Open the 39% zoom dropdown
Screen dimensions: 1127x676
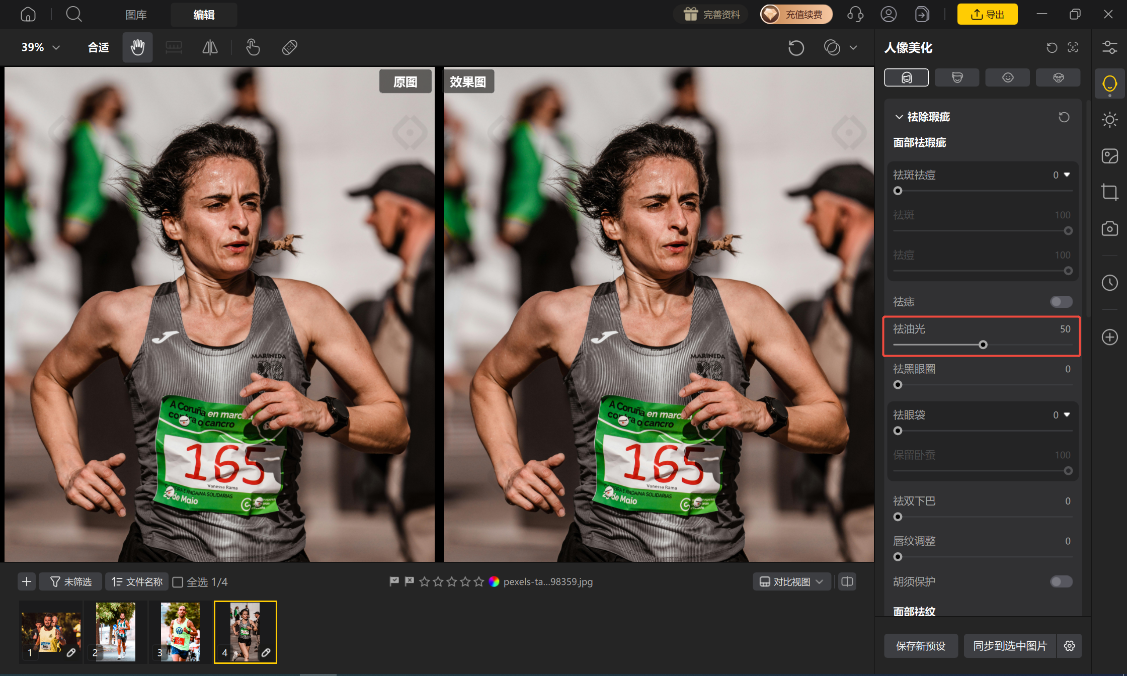[x=41, y=47]
